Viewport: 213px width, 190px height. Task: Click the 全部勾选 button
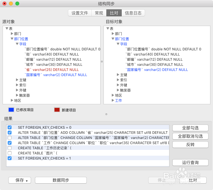point(190,128)
